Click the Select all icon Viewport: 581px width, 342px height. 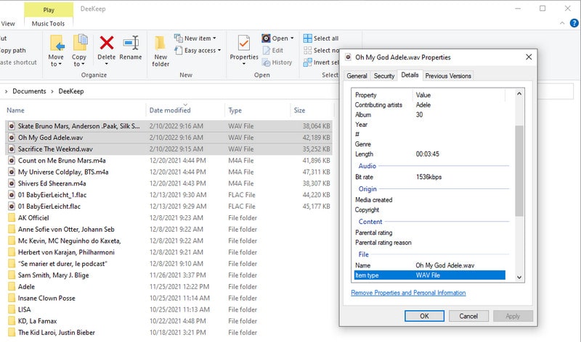307,38
